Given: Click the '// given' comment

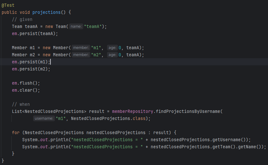Looking at the screenshot, I should (22, 20).
